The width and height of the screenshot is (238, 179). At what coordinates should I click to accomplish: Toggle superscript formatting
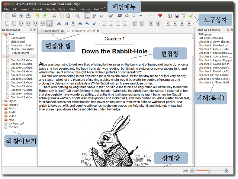point(94,23)
